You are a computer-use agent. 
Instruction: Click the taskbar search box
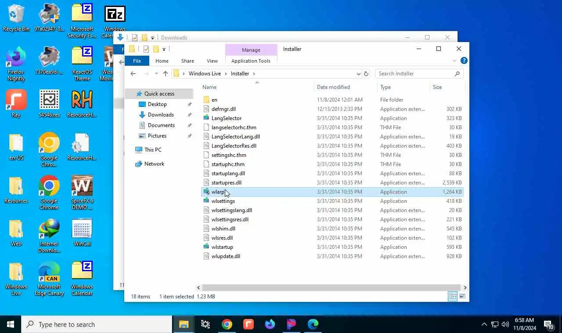point(97,324)
